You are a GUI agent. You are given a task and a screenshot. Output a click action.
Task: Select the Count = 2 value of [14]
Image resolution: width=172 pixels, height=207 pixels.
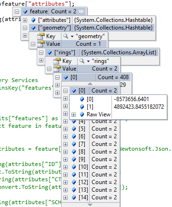104,197
